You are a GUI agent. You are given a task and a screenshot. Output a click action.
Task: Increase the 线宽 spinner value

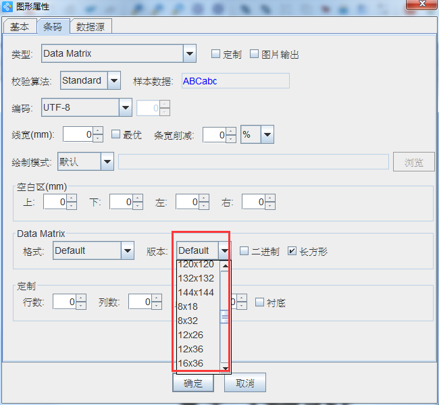(x=98, y=131)
